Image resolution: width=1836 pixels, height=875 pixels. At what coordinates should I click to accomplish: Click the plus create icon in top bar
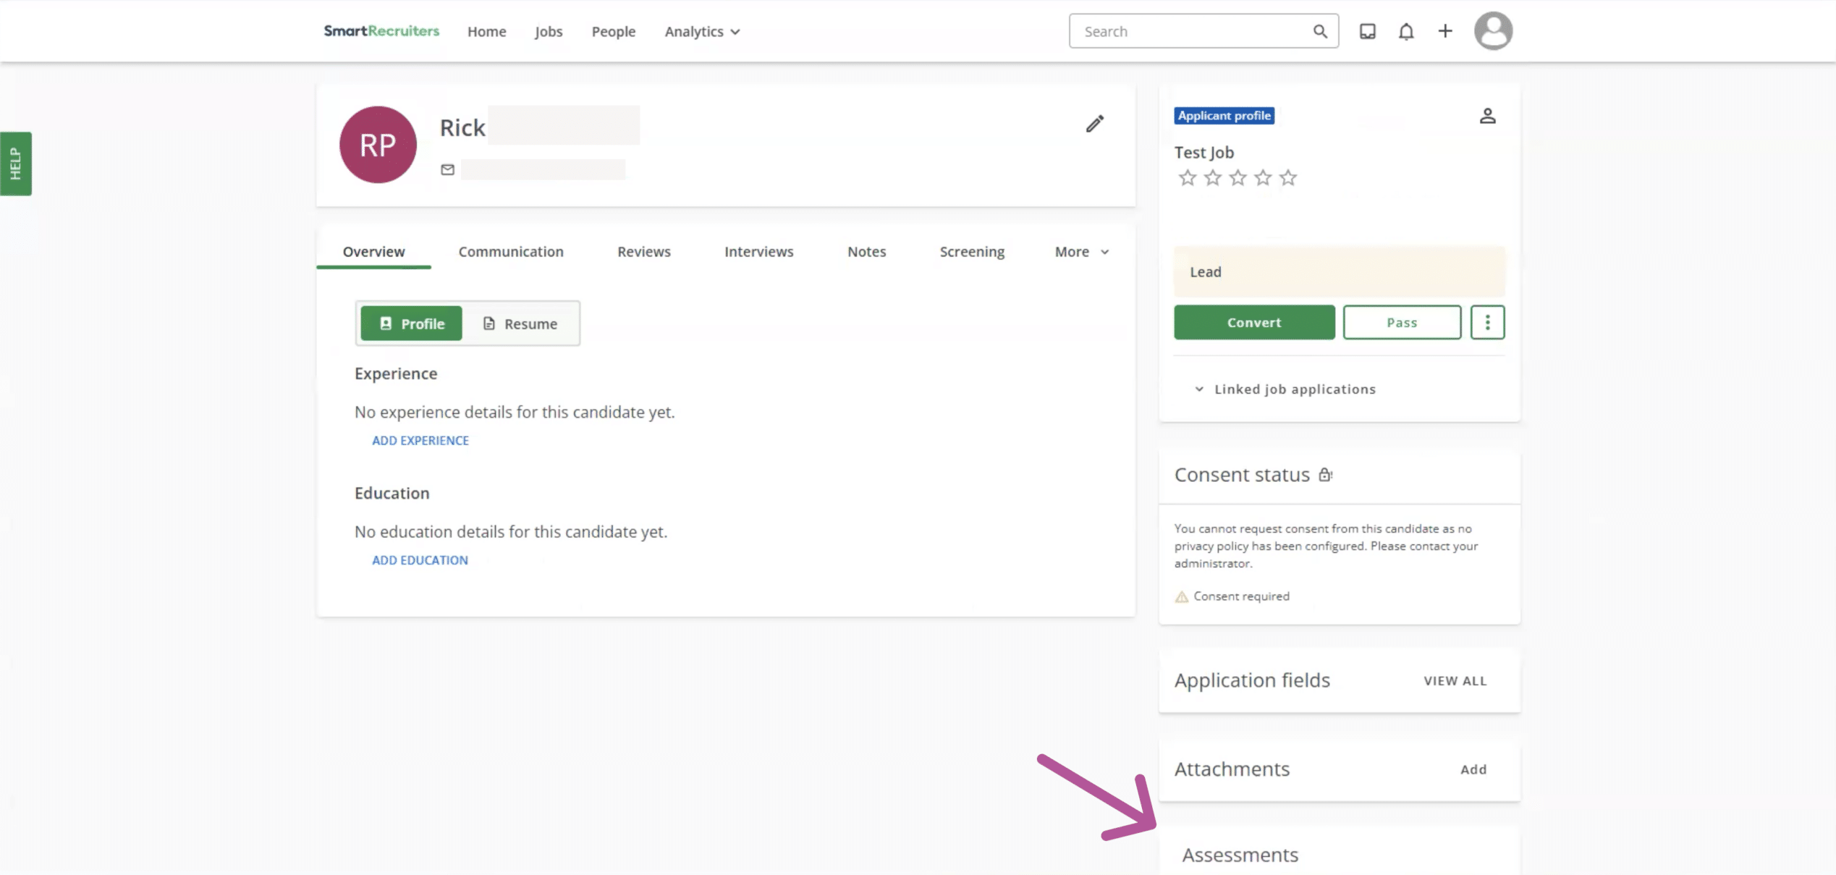tap(1444, 31)
